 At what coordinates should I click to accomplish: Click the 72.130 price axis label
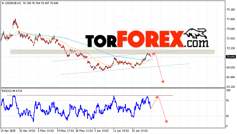231,48
